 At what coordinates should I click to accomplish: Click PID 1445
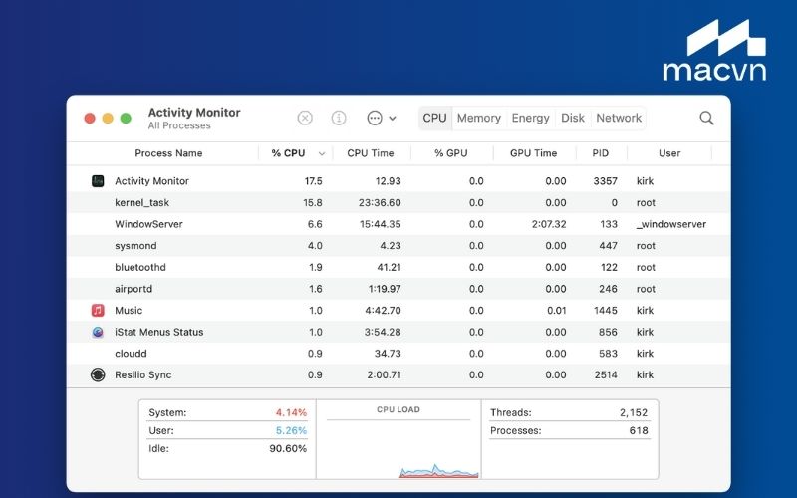tap(606, 311)
